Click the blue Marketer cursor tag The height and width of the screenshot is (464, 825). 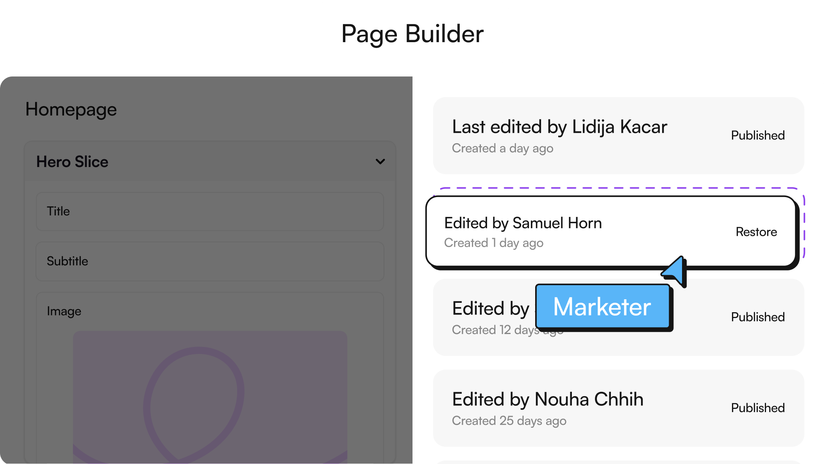point(602,307)
